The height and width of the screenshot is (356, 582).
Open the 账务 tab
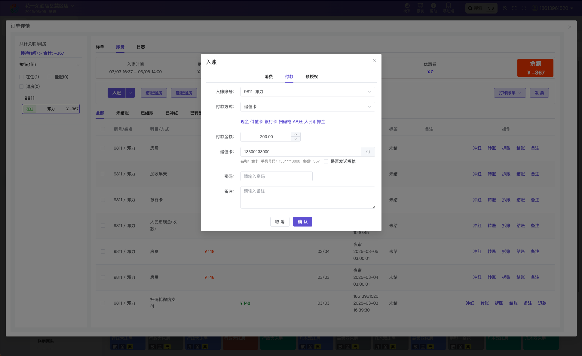coord(120,47)
